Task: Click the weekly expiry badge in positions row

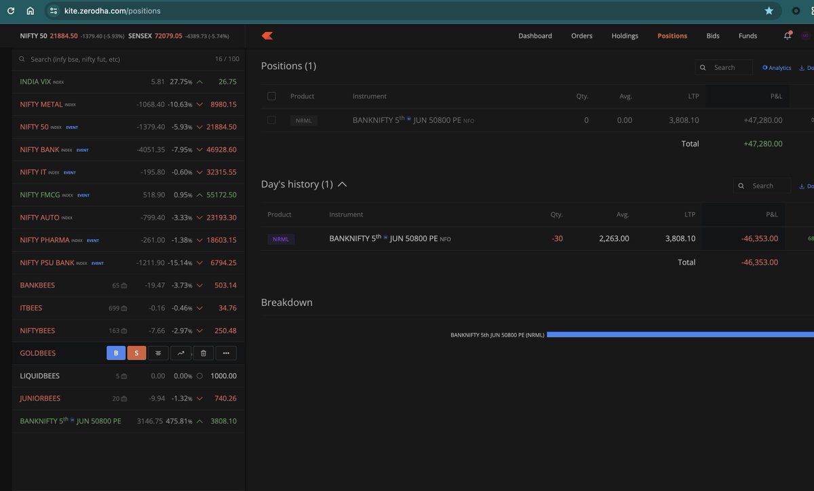Action: (x=408, y=120)
